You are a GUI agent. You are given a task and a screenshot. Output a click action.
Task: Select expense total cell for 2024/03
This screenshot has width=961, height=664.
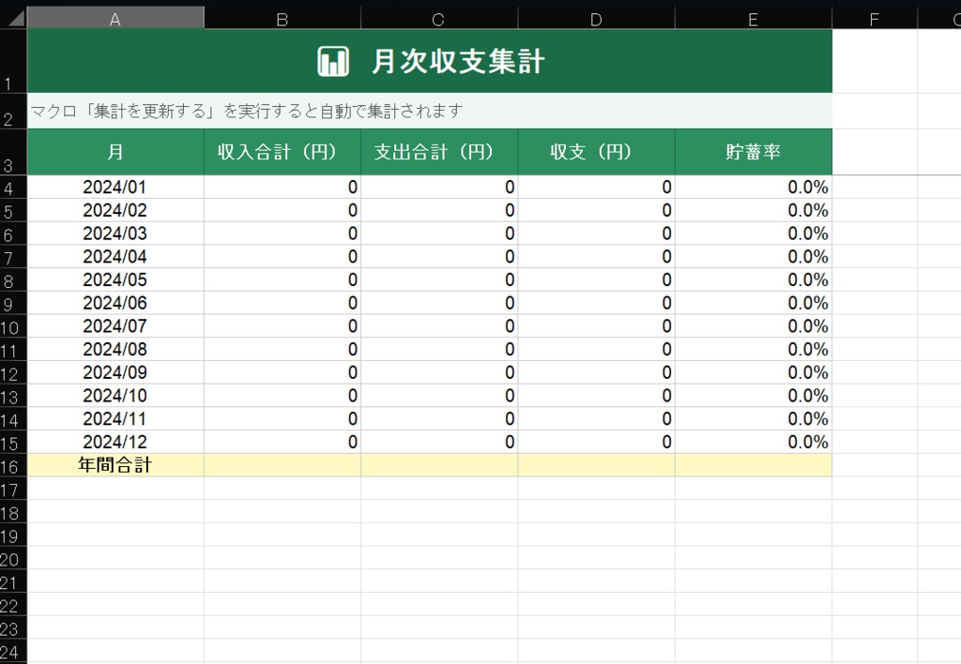(x=439, y=234)
